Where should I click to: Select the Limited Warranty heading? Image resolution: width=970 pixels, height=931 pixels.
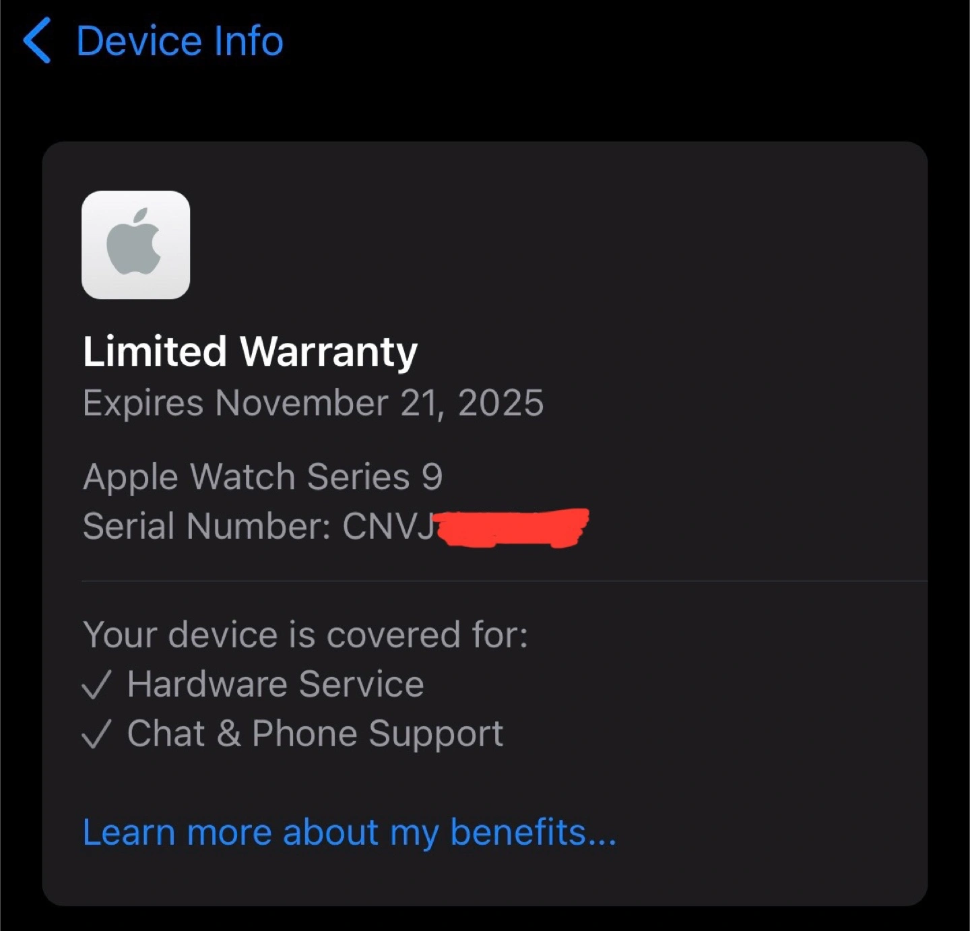point(250,352)
